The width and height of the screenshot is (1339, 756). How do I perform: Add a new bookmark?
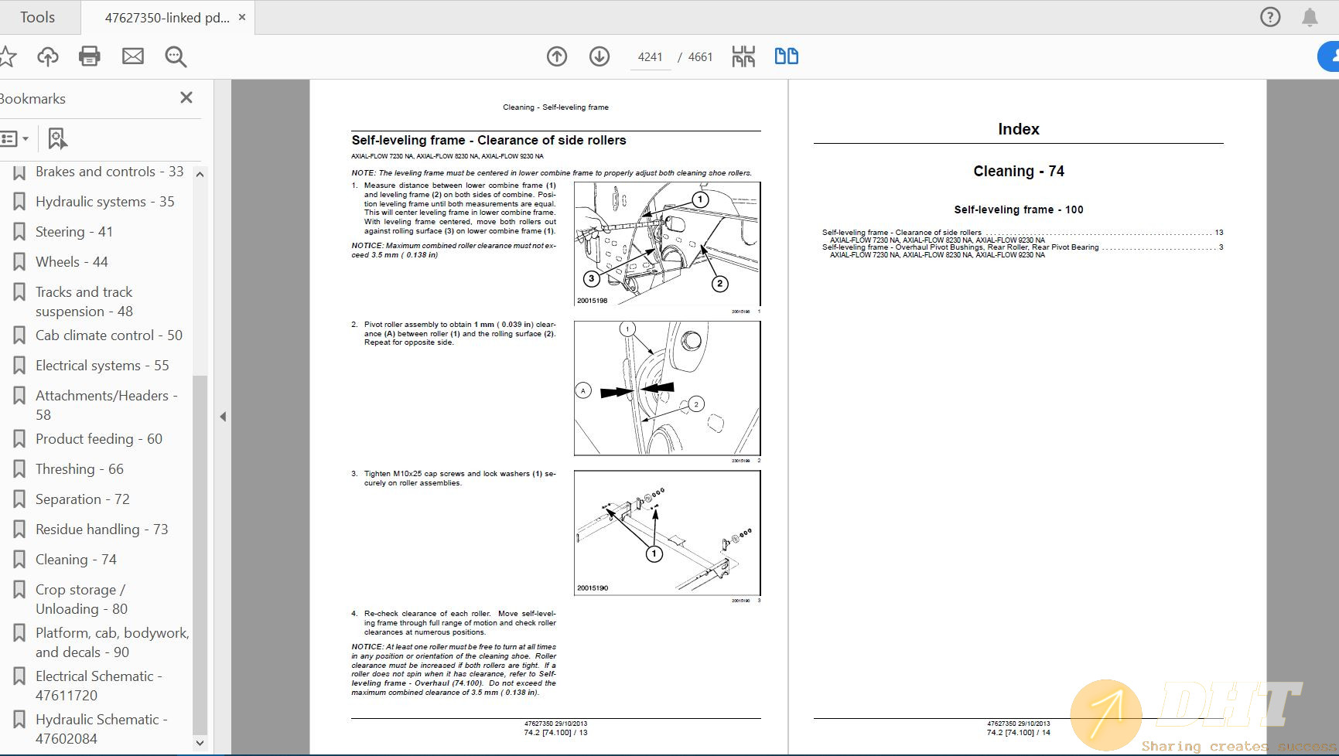tap(58, 139)
